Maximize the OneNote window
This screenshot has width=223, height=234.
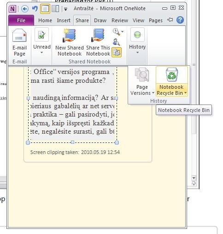click(173, 8)
